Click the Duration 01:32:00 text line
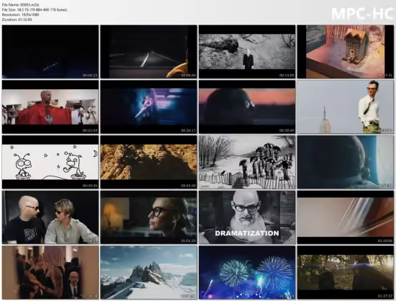The image size is (396, 301). pyautogui.click(x=17, y=19)
